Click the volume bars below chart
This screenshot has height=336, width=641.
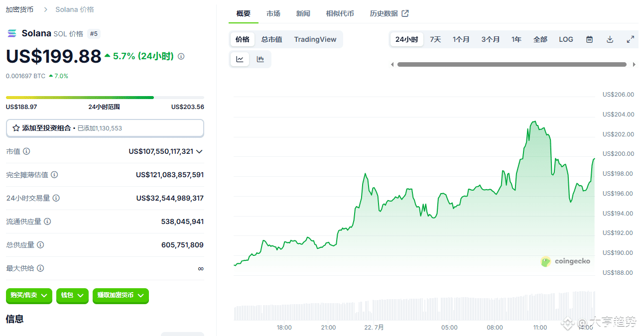pos(414,306)
